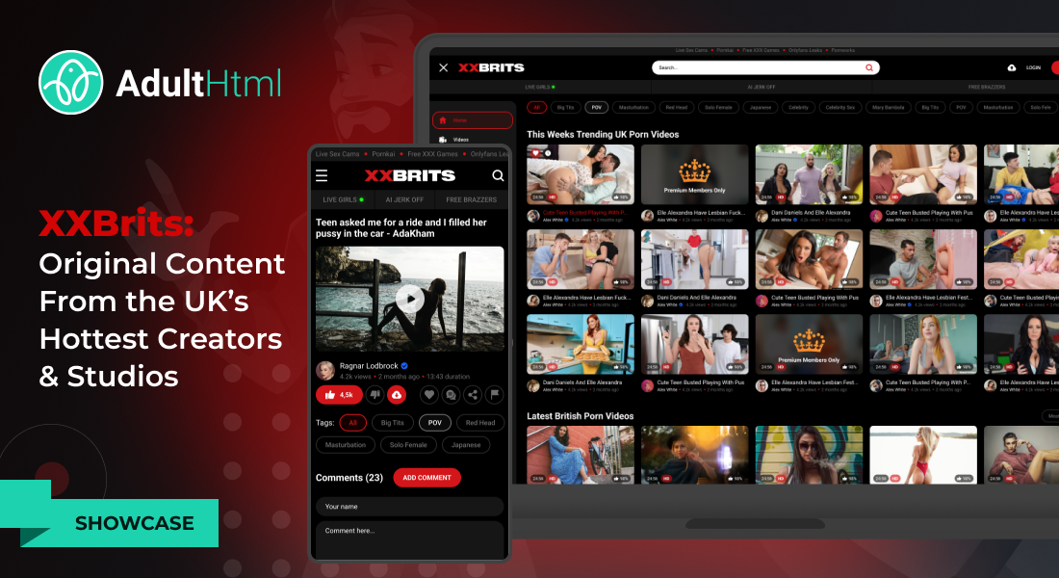The image size is (1059, 578).
Task: Click the upload cloud icon beside LOGIN
Action: (x=1012, y=67)
